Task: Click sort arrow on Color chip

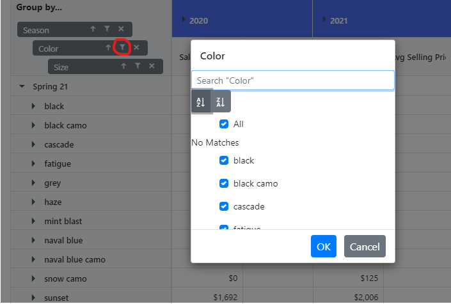Action: tap(108, 48)
